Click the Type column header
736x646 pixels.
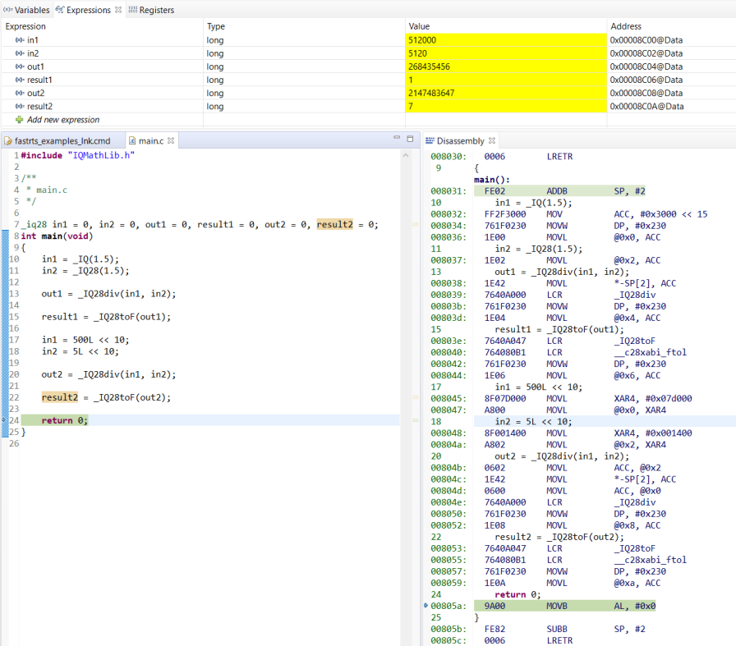coord(216,26)
